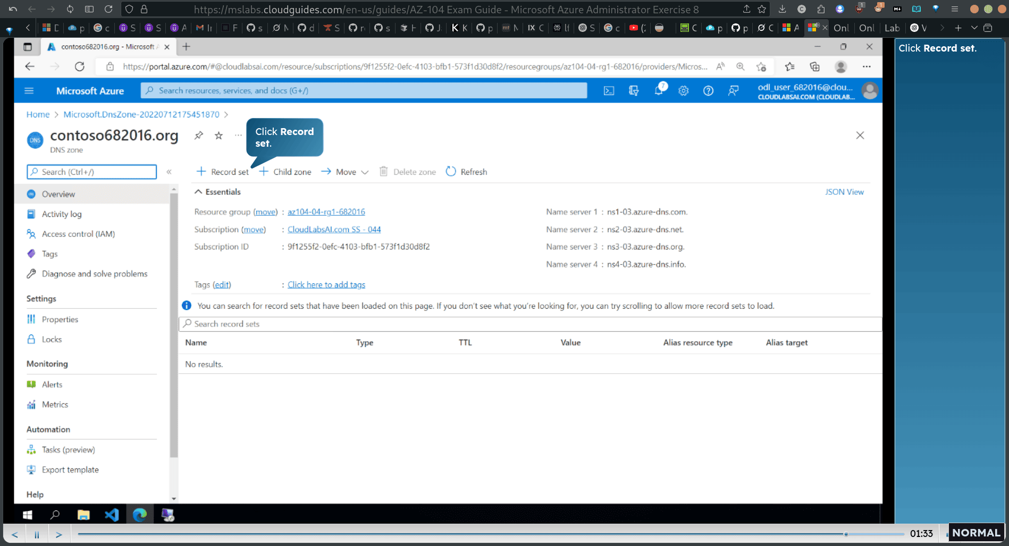This screenshot has height=546, width=1009.
Task: Open a new tab in Edge
Action: click(187, 47)
